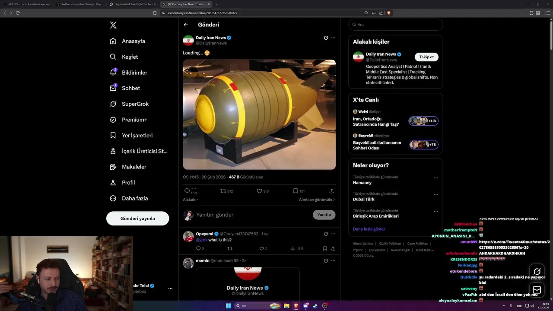Open SuperGrok from the sidebar
The image size is (553, 311).
pos(129,104)
